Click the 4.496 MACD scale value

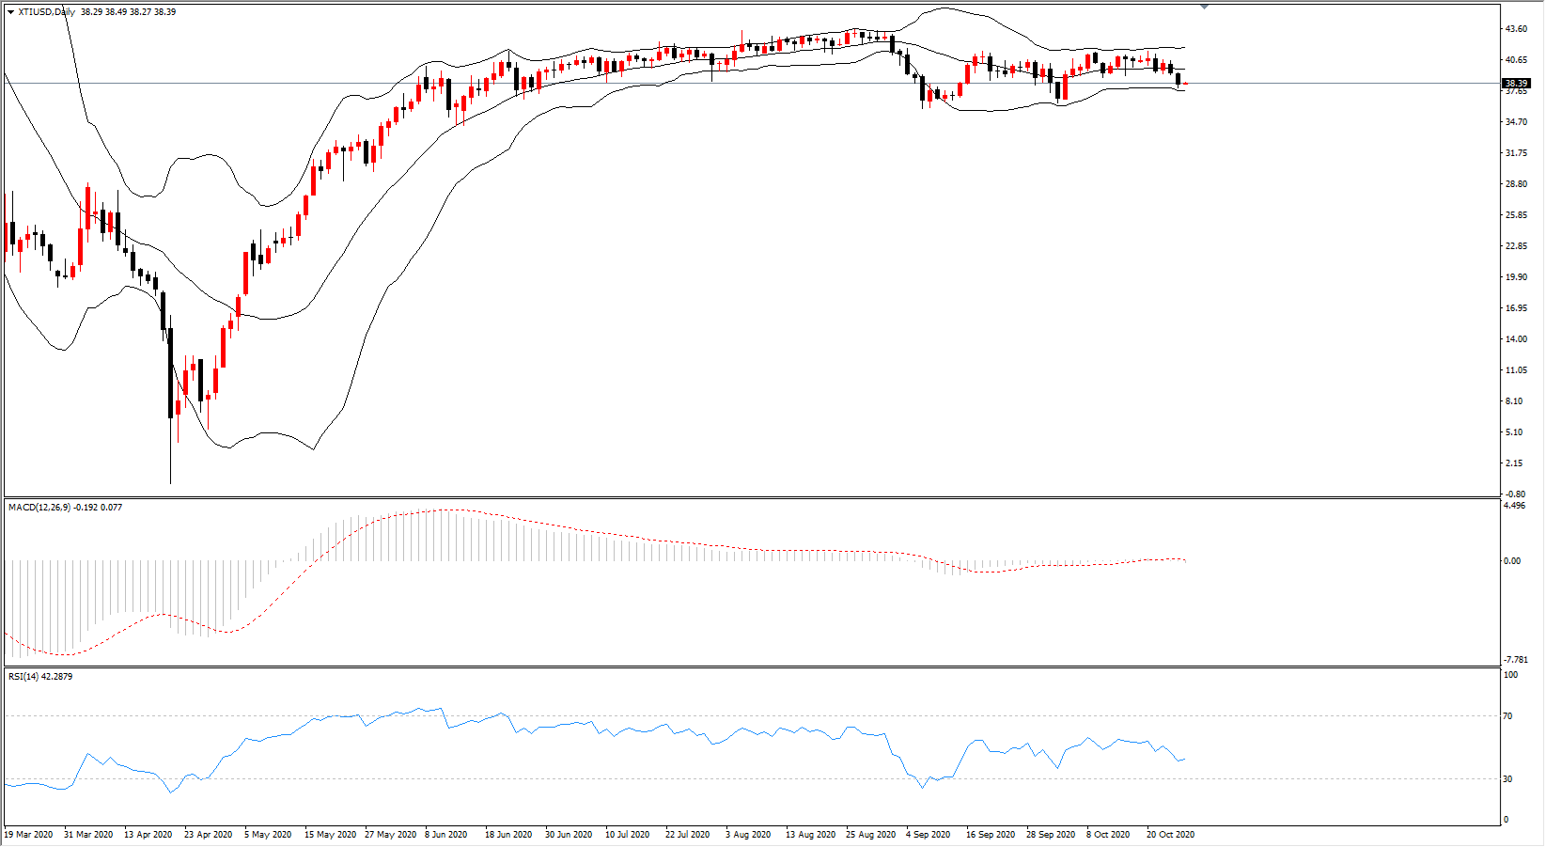pos(1515,506)
